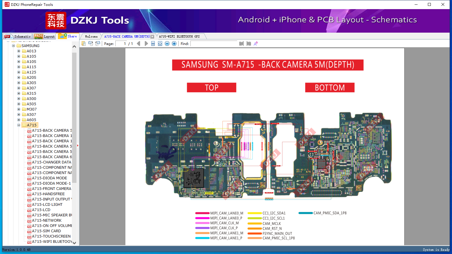Click the folder icon next to A507
Viewport: 452px width, 254px height.
(x=24, y=115)
